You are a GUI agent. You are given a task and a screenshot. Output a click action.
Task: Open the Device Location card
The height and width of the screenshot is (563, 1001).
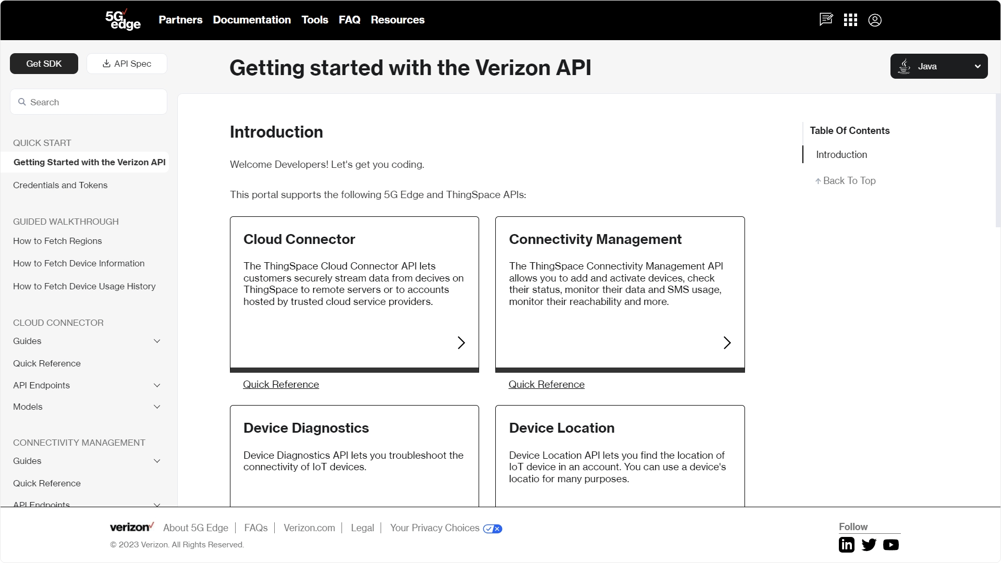tap(620, 456)
